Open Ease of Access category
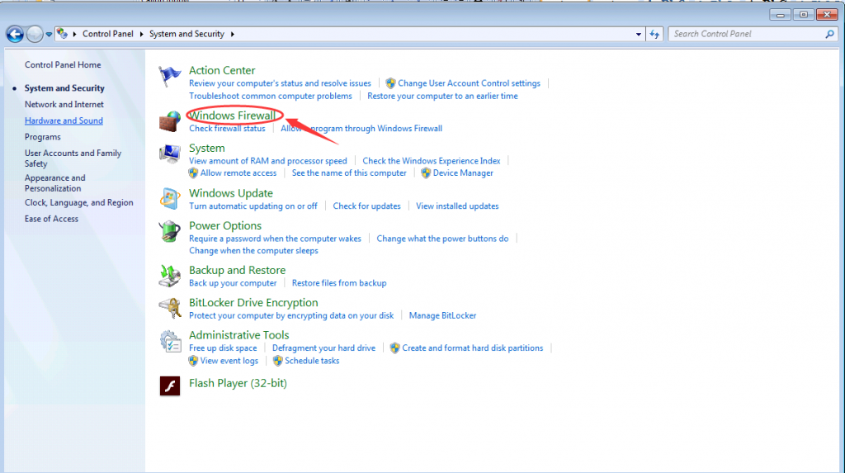The height and width of the screenshot is (473, 845). click(51, 219)
